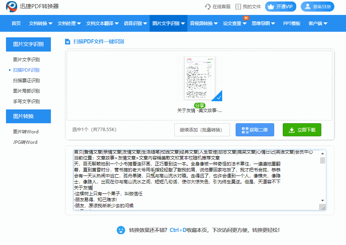This screenshot has height=245, width=346.
Task: Expand the 文档转换 dropdown menu
Action: pyautogui.click(x=41, y=24)
